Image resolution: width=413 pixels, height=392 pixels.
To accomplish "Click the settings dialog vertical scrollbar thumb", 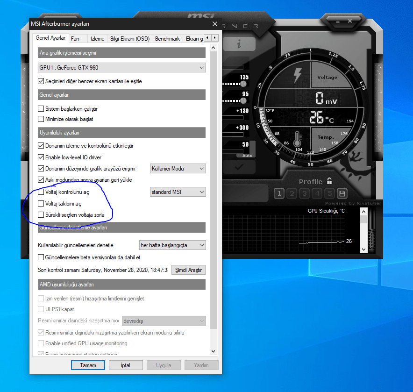I will point(214,190).
